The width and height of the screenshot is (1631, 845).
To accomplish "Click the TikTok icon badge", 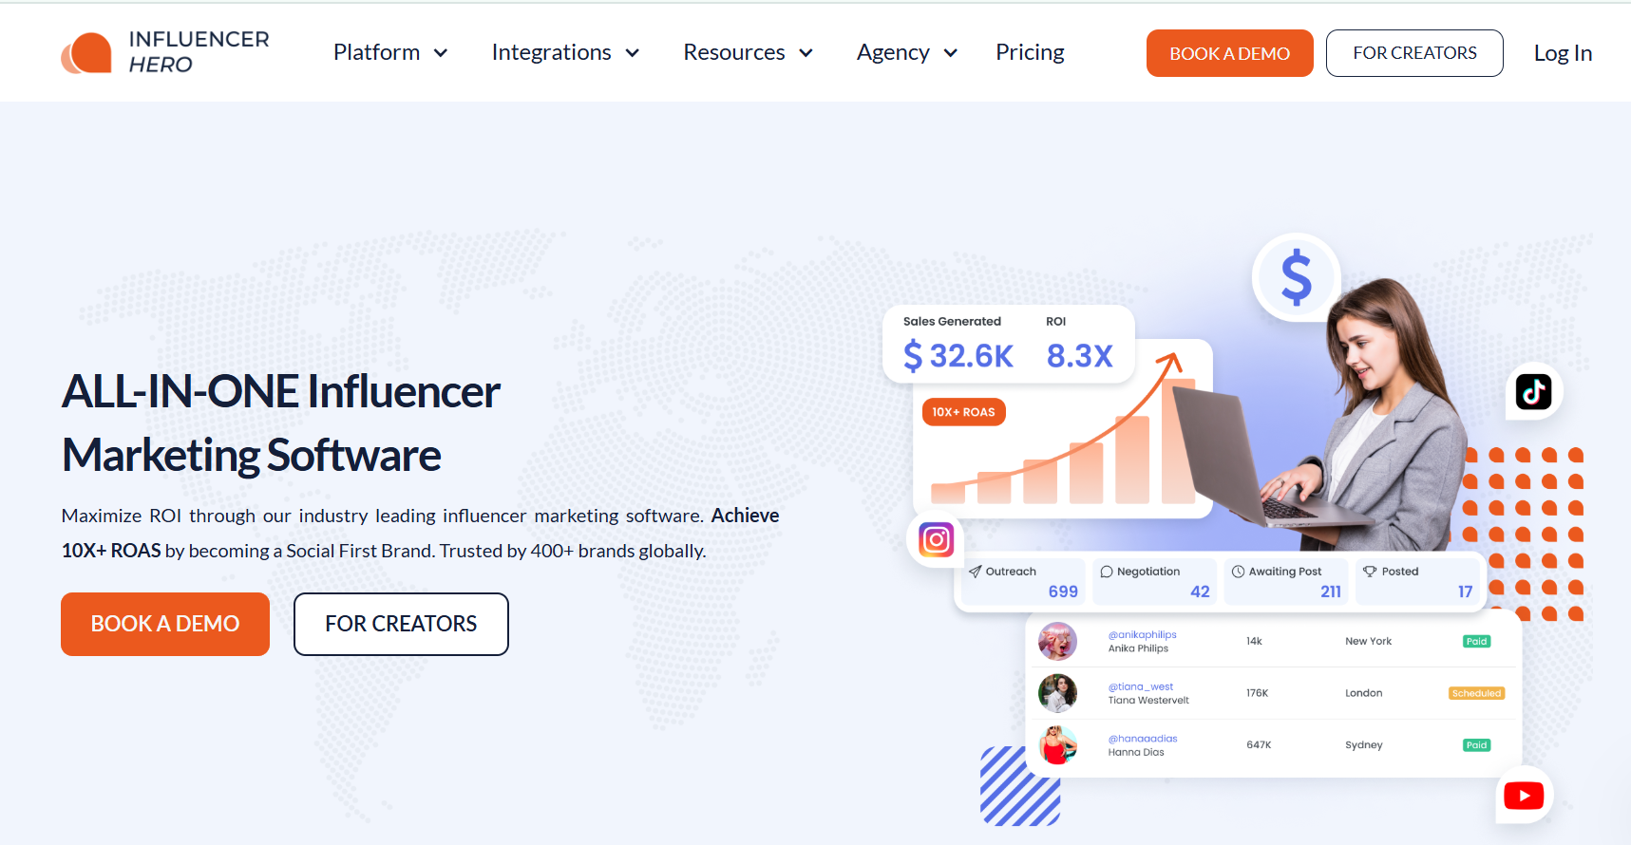I will coord(1533,391).
